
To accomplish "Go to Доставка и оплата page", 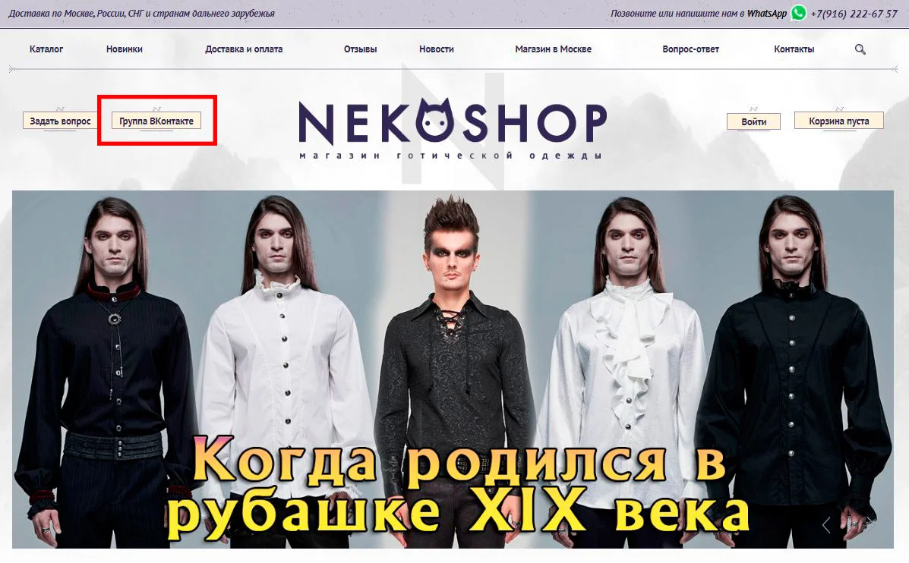I will click(244, 49).
